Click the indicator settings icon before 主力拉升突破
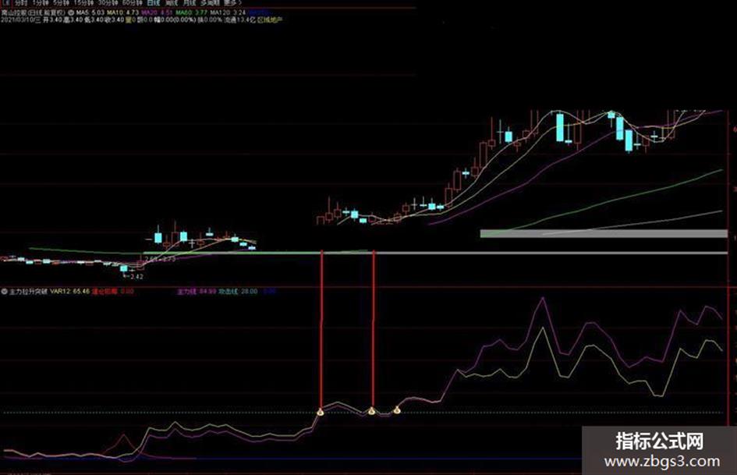The height and width of the screenshot is (475, 737). point(4,292)
